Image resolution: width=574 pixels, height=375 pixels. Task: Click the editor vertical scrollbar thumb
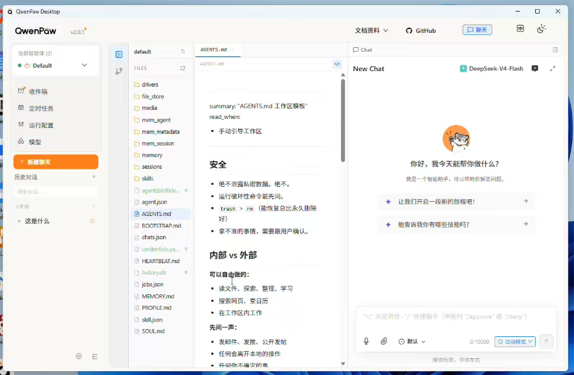coord(342,121)
